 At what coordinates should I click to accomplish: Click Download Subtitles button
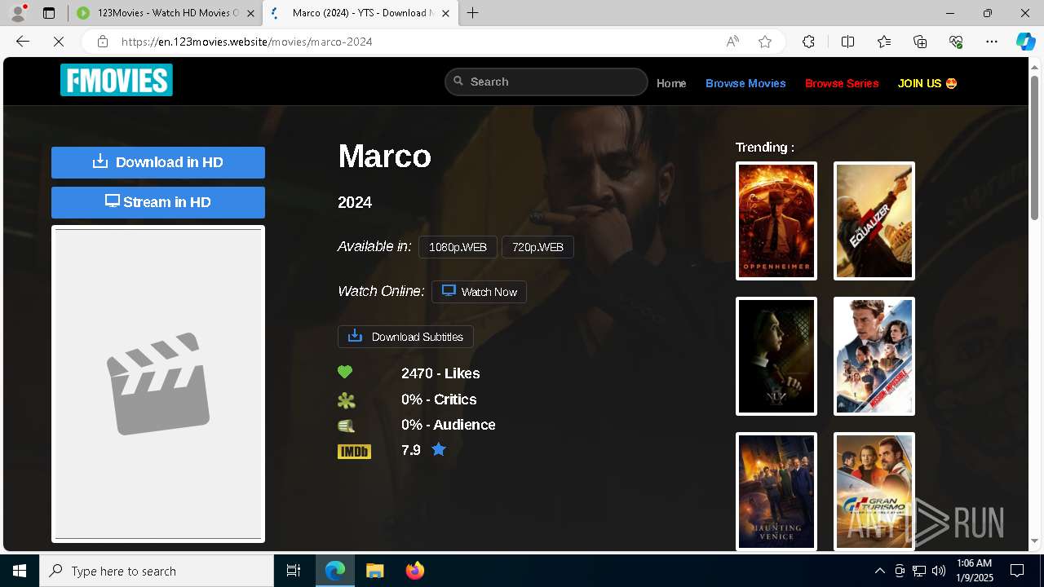point(405,337)
